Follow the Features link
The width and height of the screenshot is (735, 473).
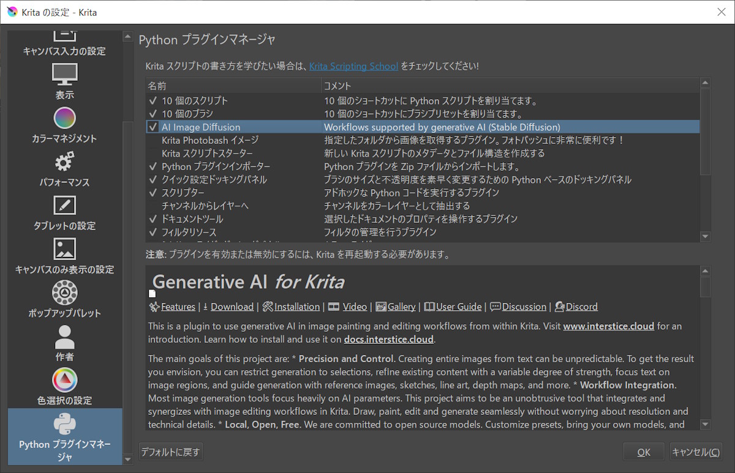178,307
